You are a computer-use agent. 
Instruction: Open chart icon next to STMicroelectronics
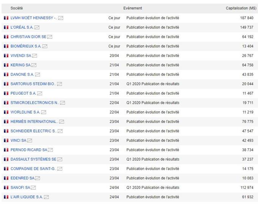pos(63,103)
